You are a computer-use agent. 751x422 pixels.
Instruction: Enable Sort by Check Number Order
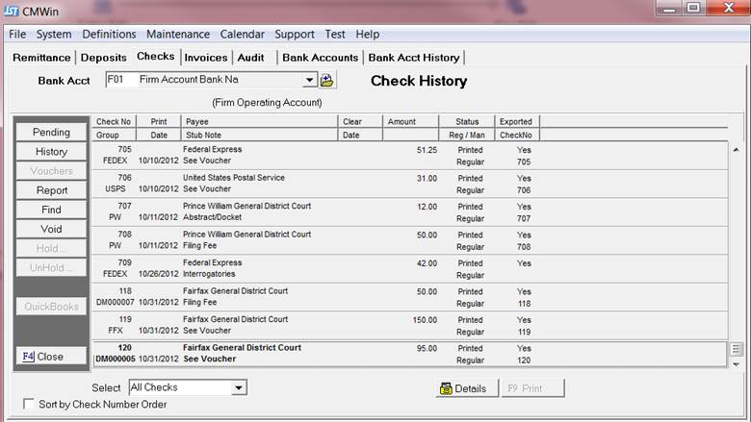29,405
